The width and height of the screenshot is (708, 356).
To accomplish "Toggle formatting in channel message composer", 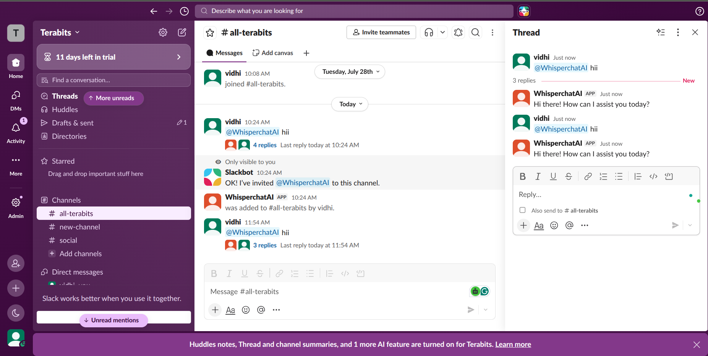I will (x=230, y=310).
